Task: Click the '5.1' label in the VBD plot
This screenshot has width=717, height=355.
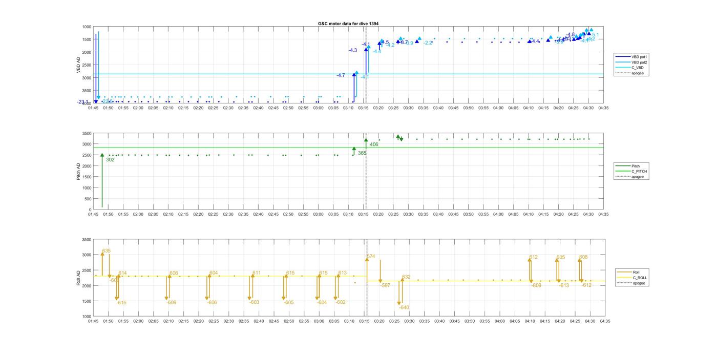Action: click(x=596, y=35)
